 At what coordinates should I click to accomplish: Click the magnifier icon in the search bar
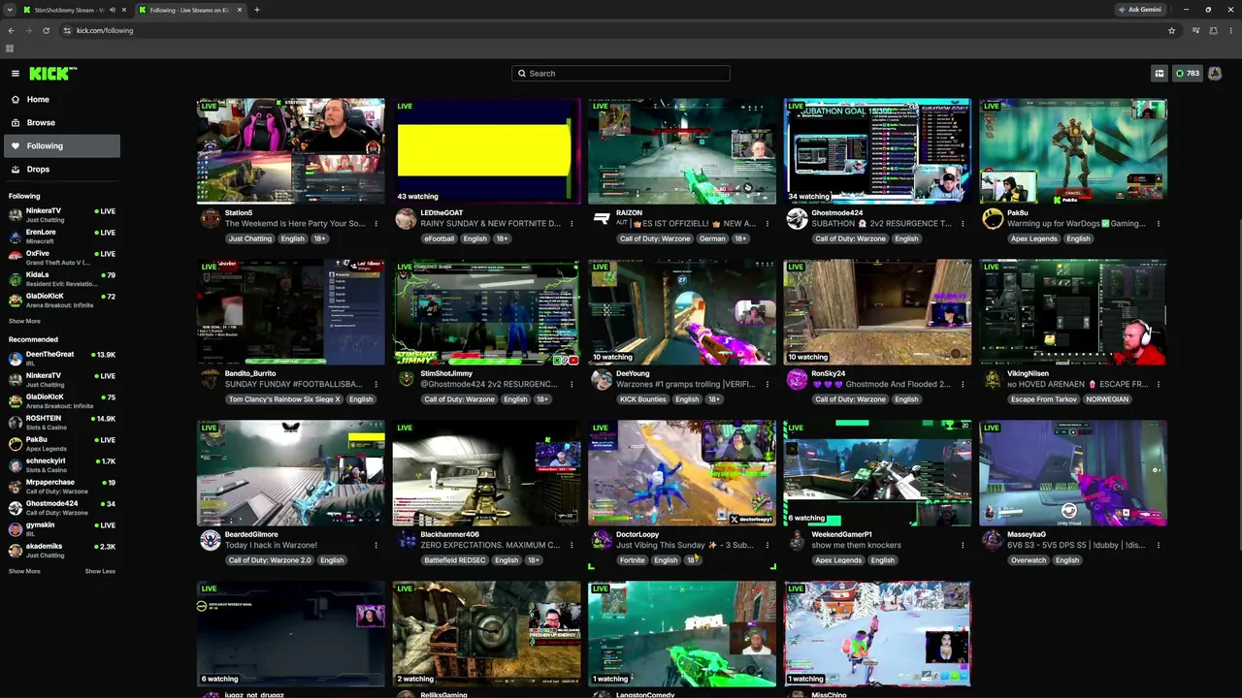(x=522, y=74)
